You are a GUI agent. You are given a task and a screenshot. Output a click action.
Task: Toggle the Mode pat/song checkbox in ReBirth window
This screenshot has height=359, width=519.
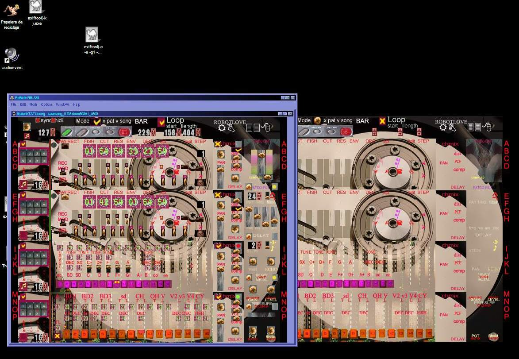pos(96,121)
